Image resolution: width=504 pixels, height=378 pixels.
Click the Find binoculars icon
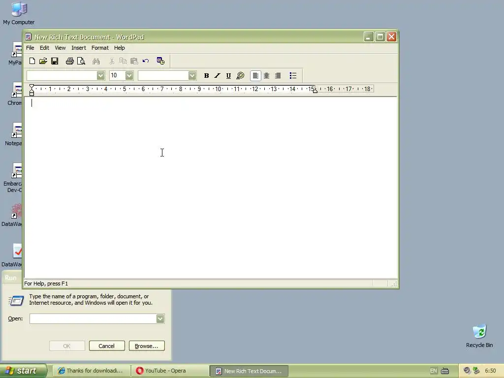(x=96, y=61)
